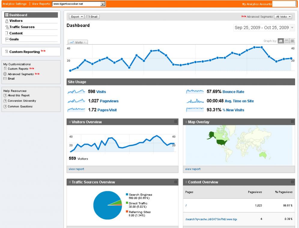Click the United States on map overlay
299x228 pixels.
221,142
